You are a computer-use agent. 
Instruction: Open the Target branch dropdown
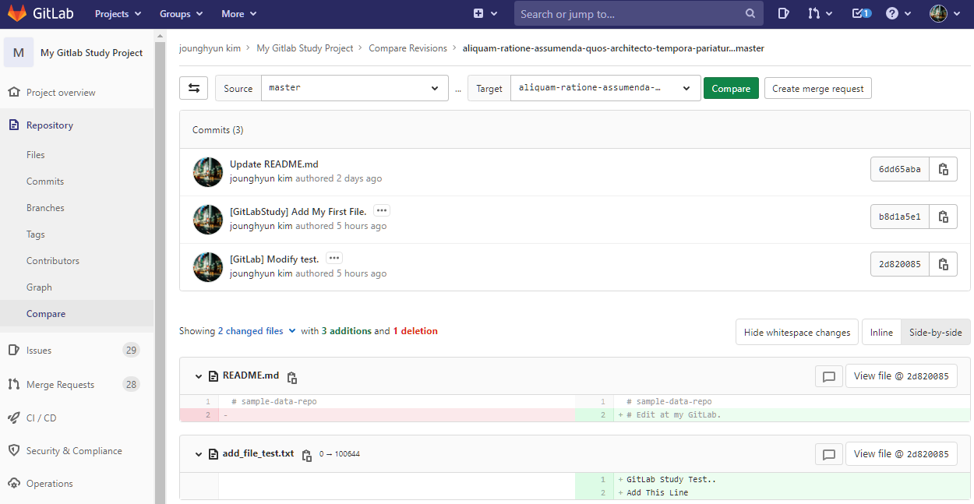coord(605,87)
